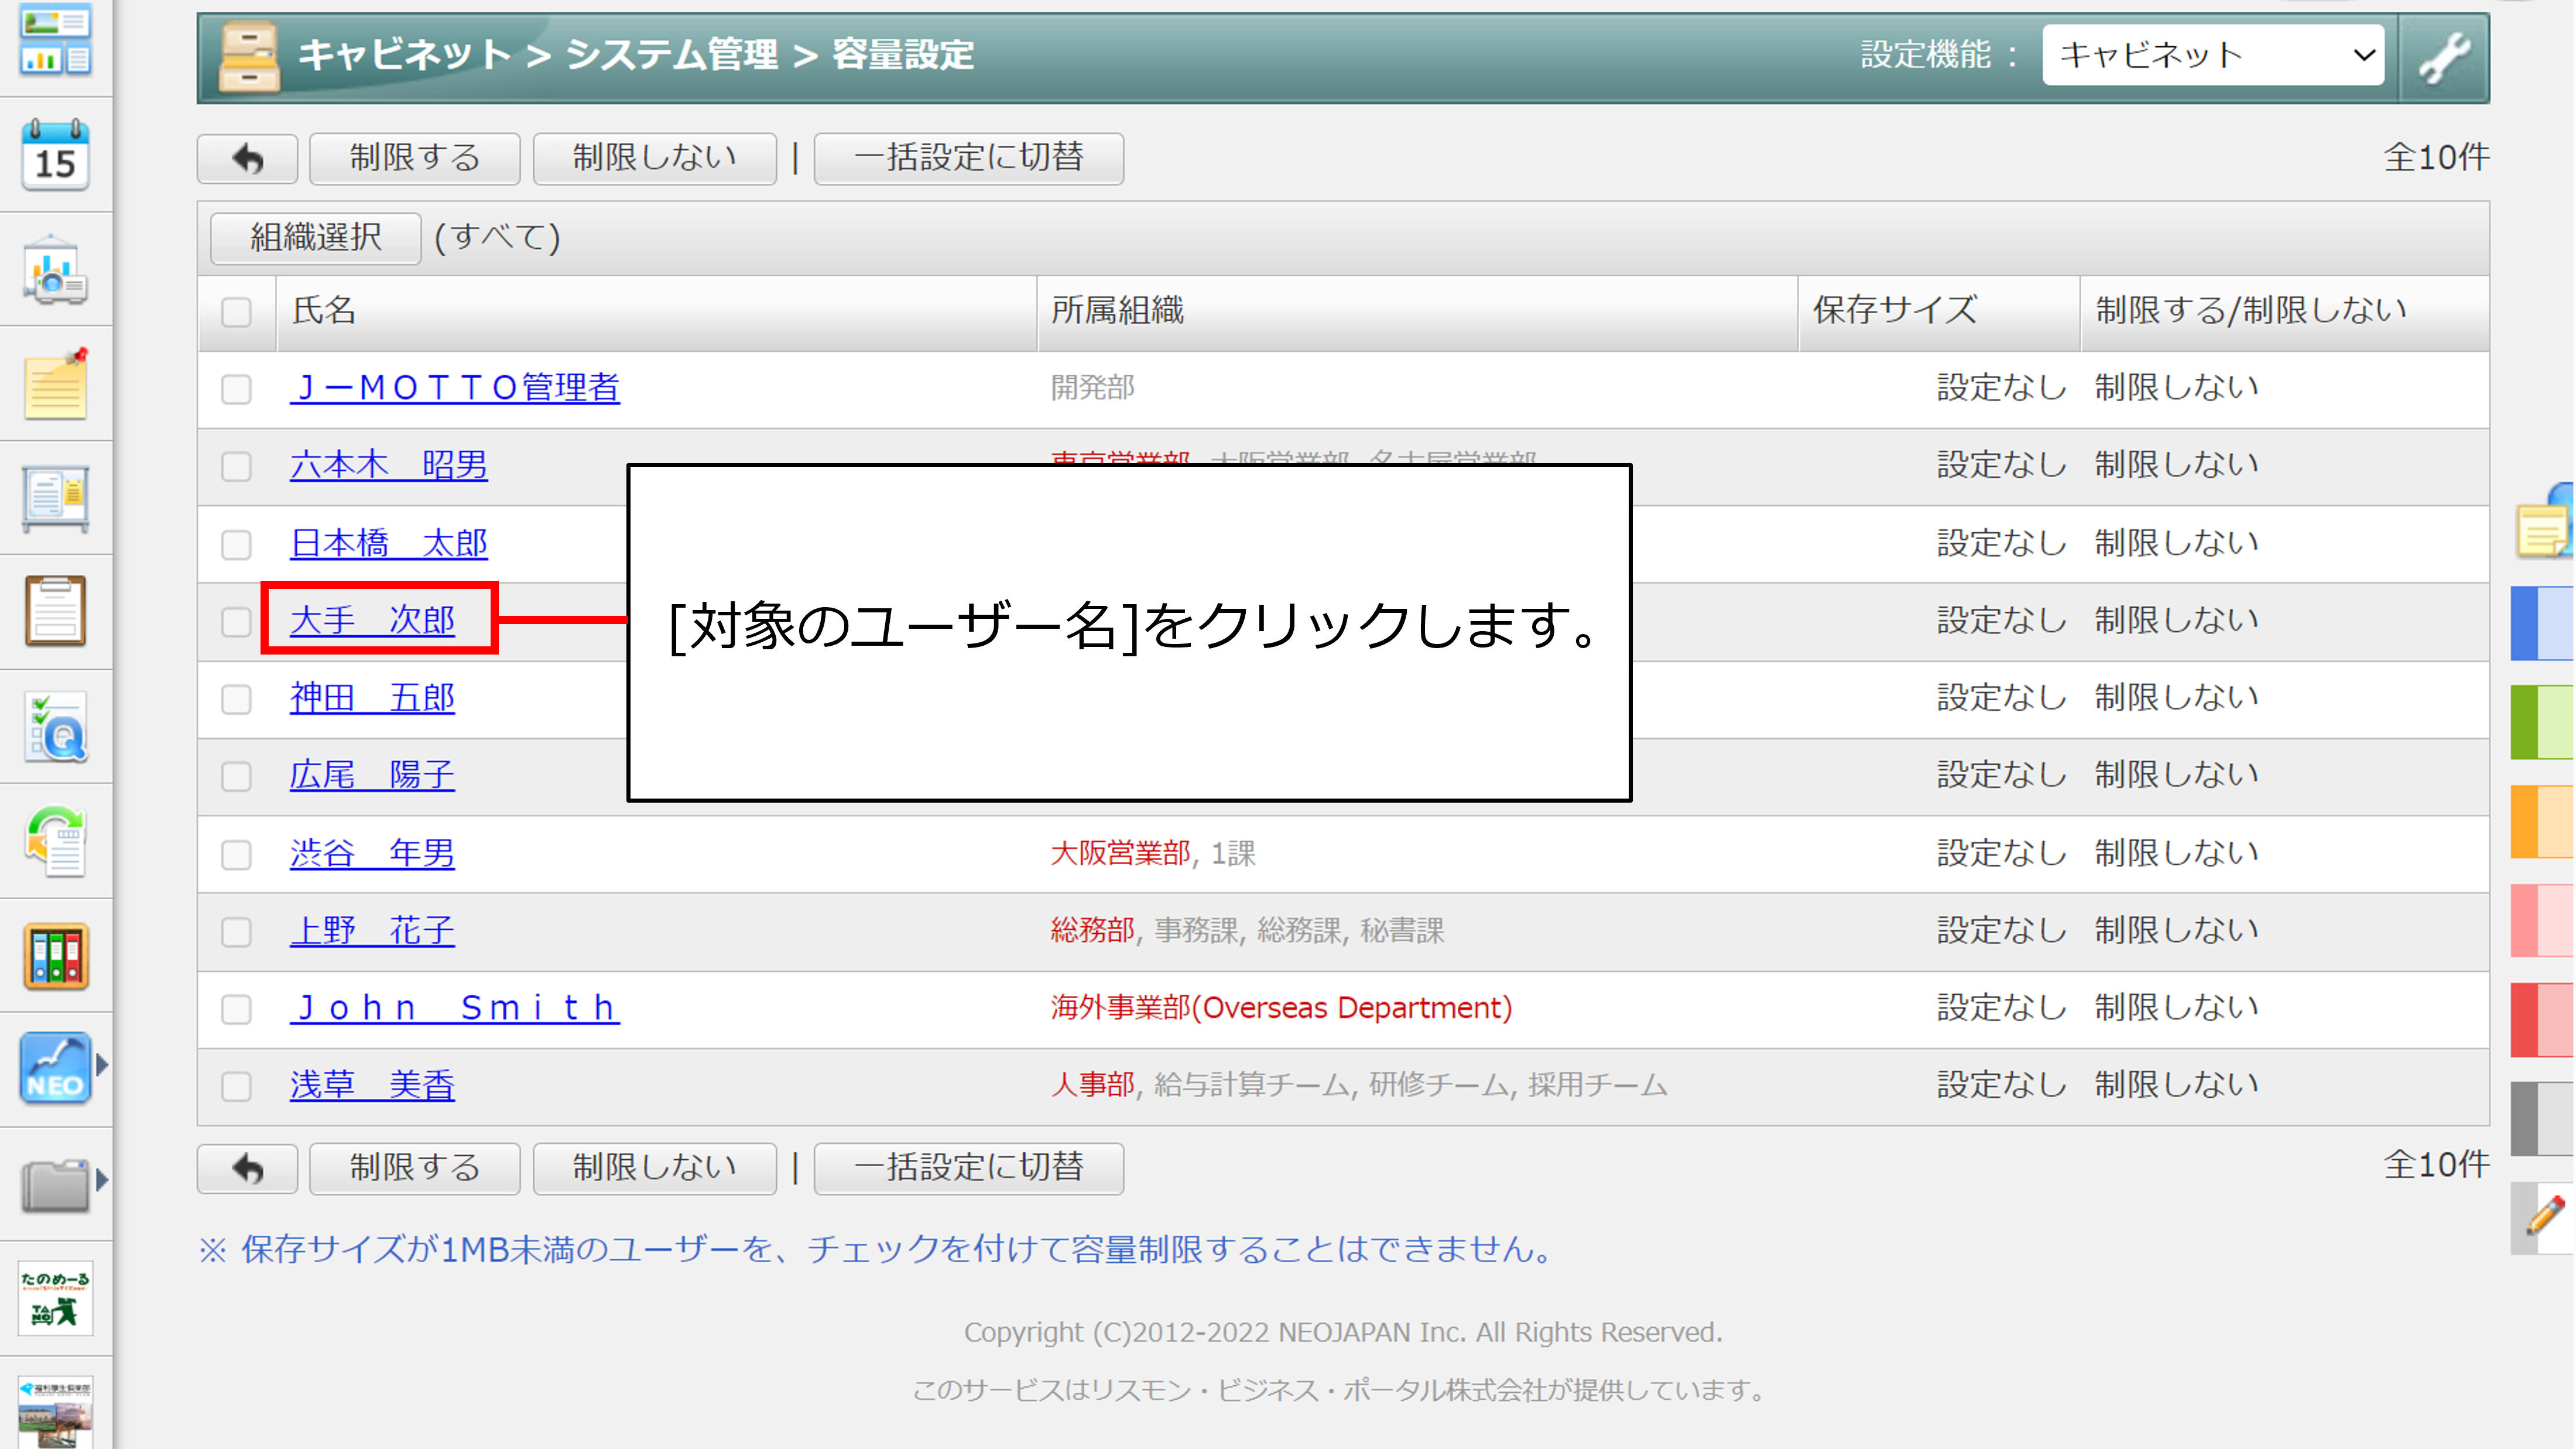Screen dimensions: 2576x1449
Task: Open the colored binders cabinet icon
Action: pos(55,957)
